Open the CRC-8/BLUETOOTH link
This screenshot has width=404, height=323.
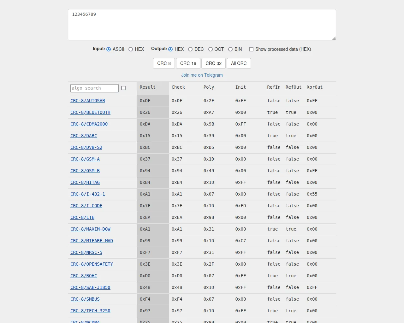90,112
